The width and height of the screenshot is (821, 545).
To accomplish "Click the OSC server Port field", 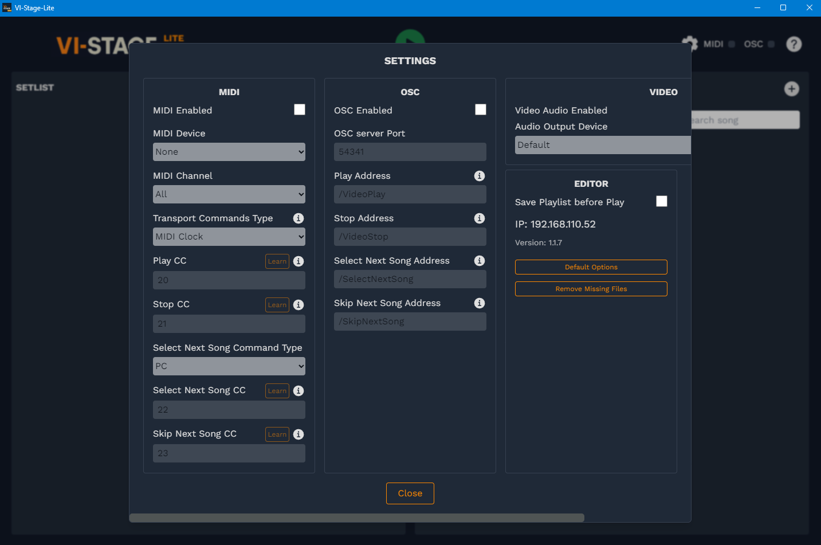I will coord(410,152).
